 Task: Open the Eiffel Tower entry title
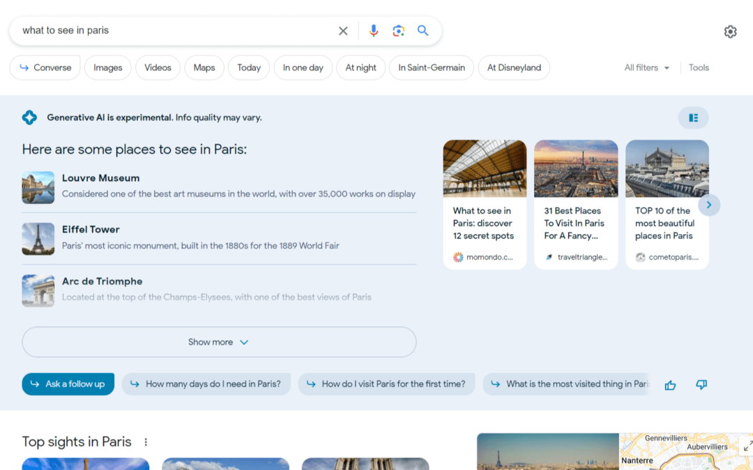[x=91, y=229]
